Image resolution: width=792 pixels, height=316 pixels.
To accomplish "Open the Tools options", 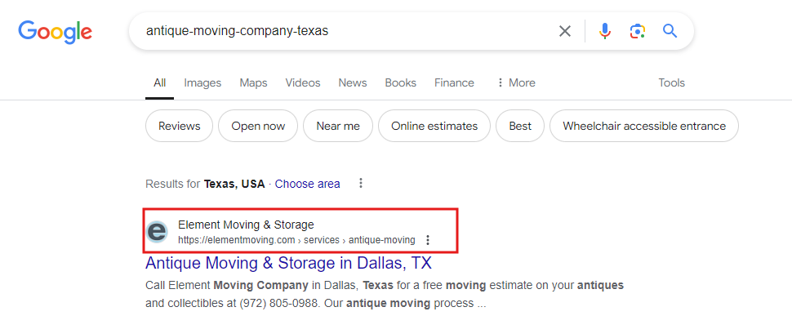I will (671, 82).
